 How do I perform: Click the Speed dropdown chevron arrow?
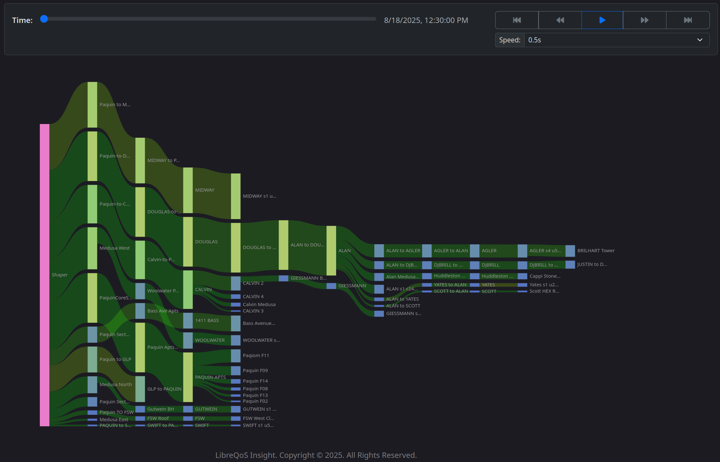[700, 40]
